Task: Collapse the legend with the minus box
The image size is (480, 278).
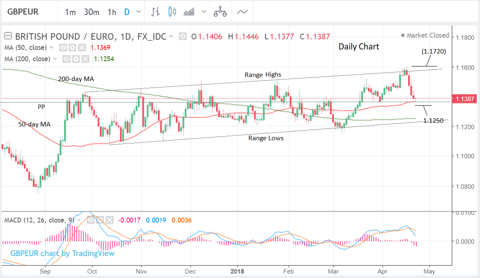Action: [x=8, y=36]
